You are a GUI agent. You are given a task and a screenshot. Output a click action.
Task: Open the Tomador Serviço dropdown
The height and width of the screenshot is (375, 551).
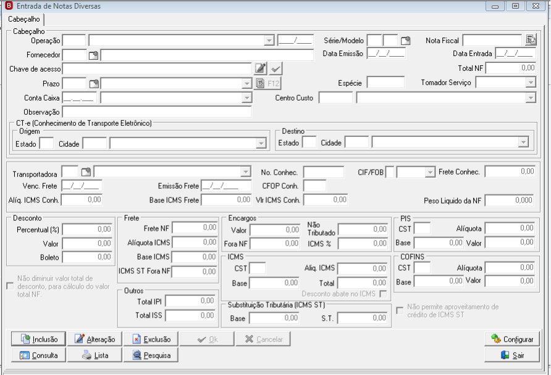pyautogui.click(x=530, y=83)
